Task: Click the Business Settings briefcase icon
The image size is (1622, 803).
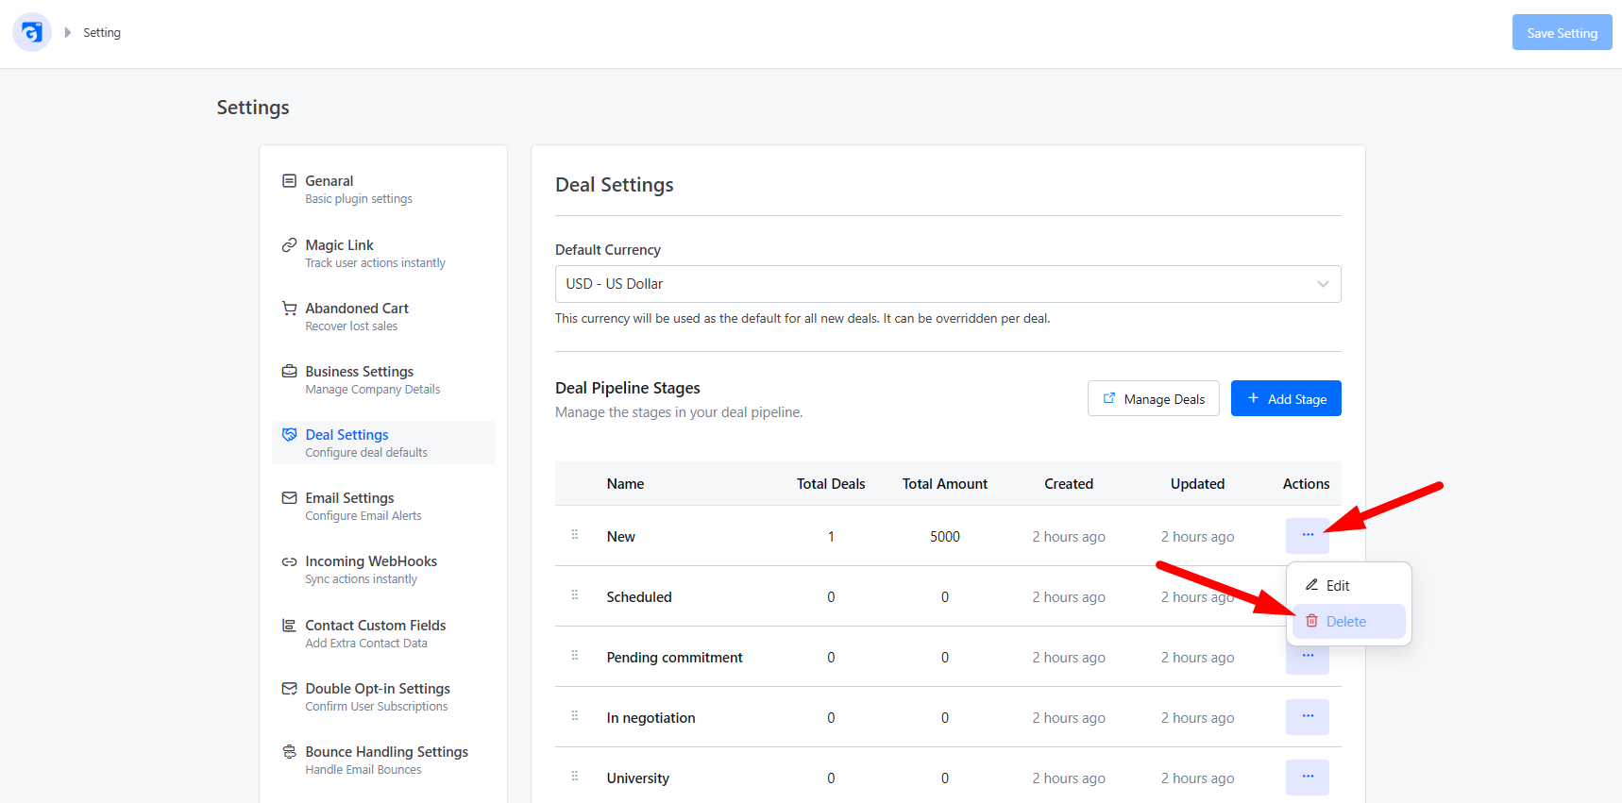Action: tap(290, 371)
